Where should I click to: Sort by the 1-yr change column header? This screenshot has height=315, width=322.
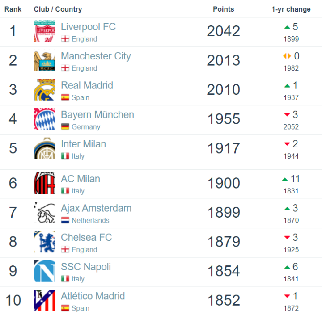(291, 9)
